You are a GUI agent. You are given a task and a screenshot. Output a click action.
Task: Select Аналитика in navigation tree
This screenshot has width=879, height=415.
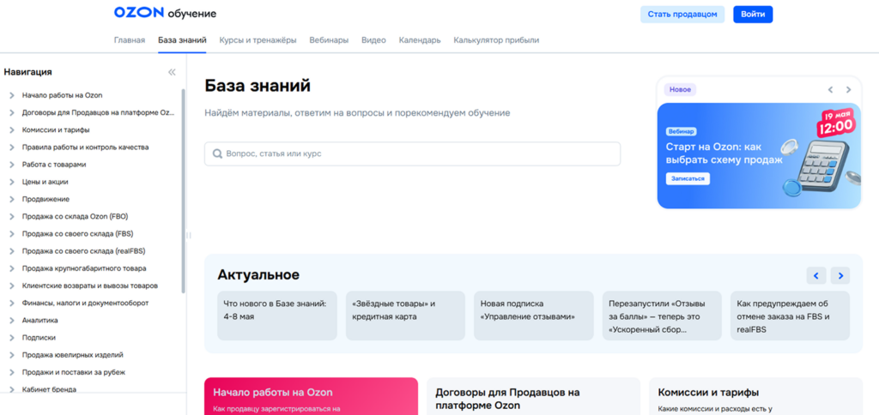click(39, 321)
